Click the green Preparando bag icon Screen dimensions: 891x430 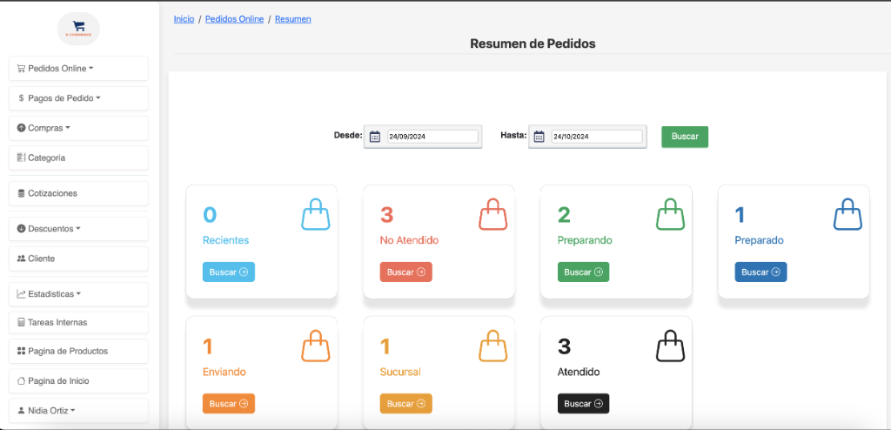(670, 214)
